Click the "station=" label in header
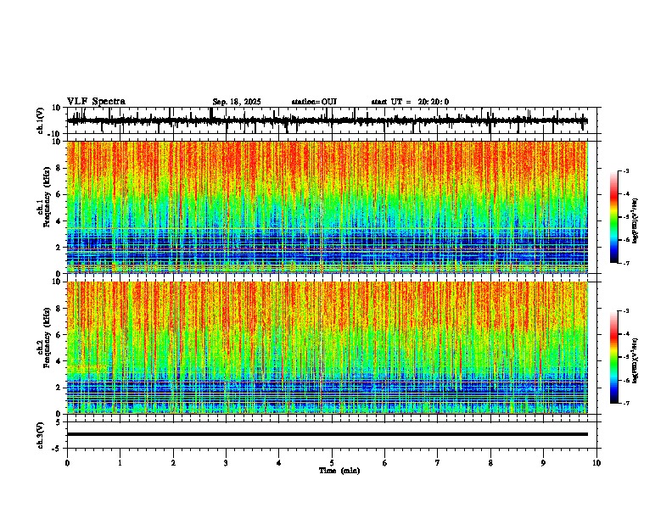The image size is (672, 519). coord(306,102)
